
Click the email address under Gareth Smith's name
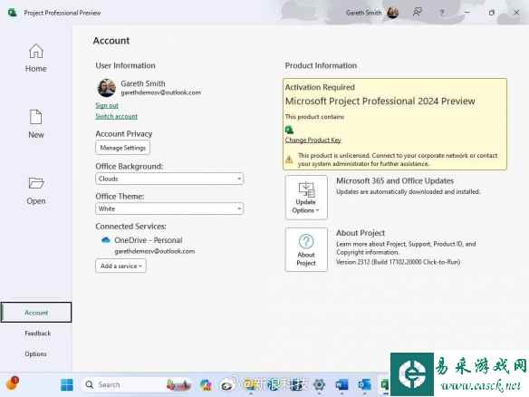[160, 92]
